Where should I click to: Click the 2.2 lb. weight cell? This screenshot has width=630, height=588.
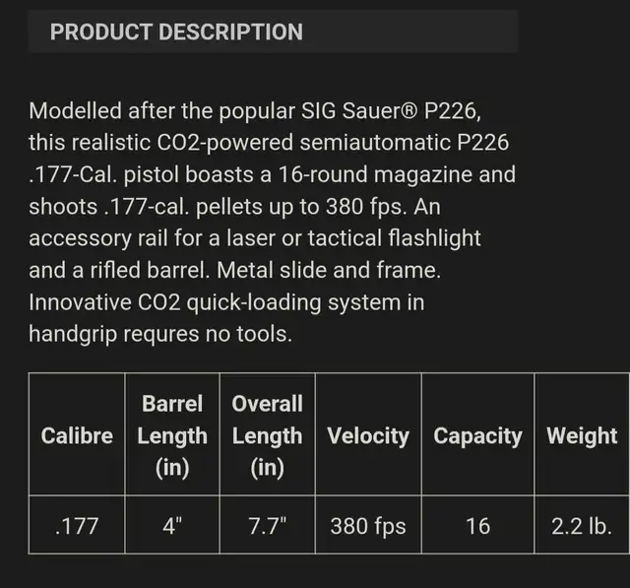[x=582, y=525]
